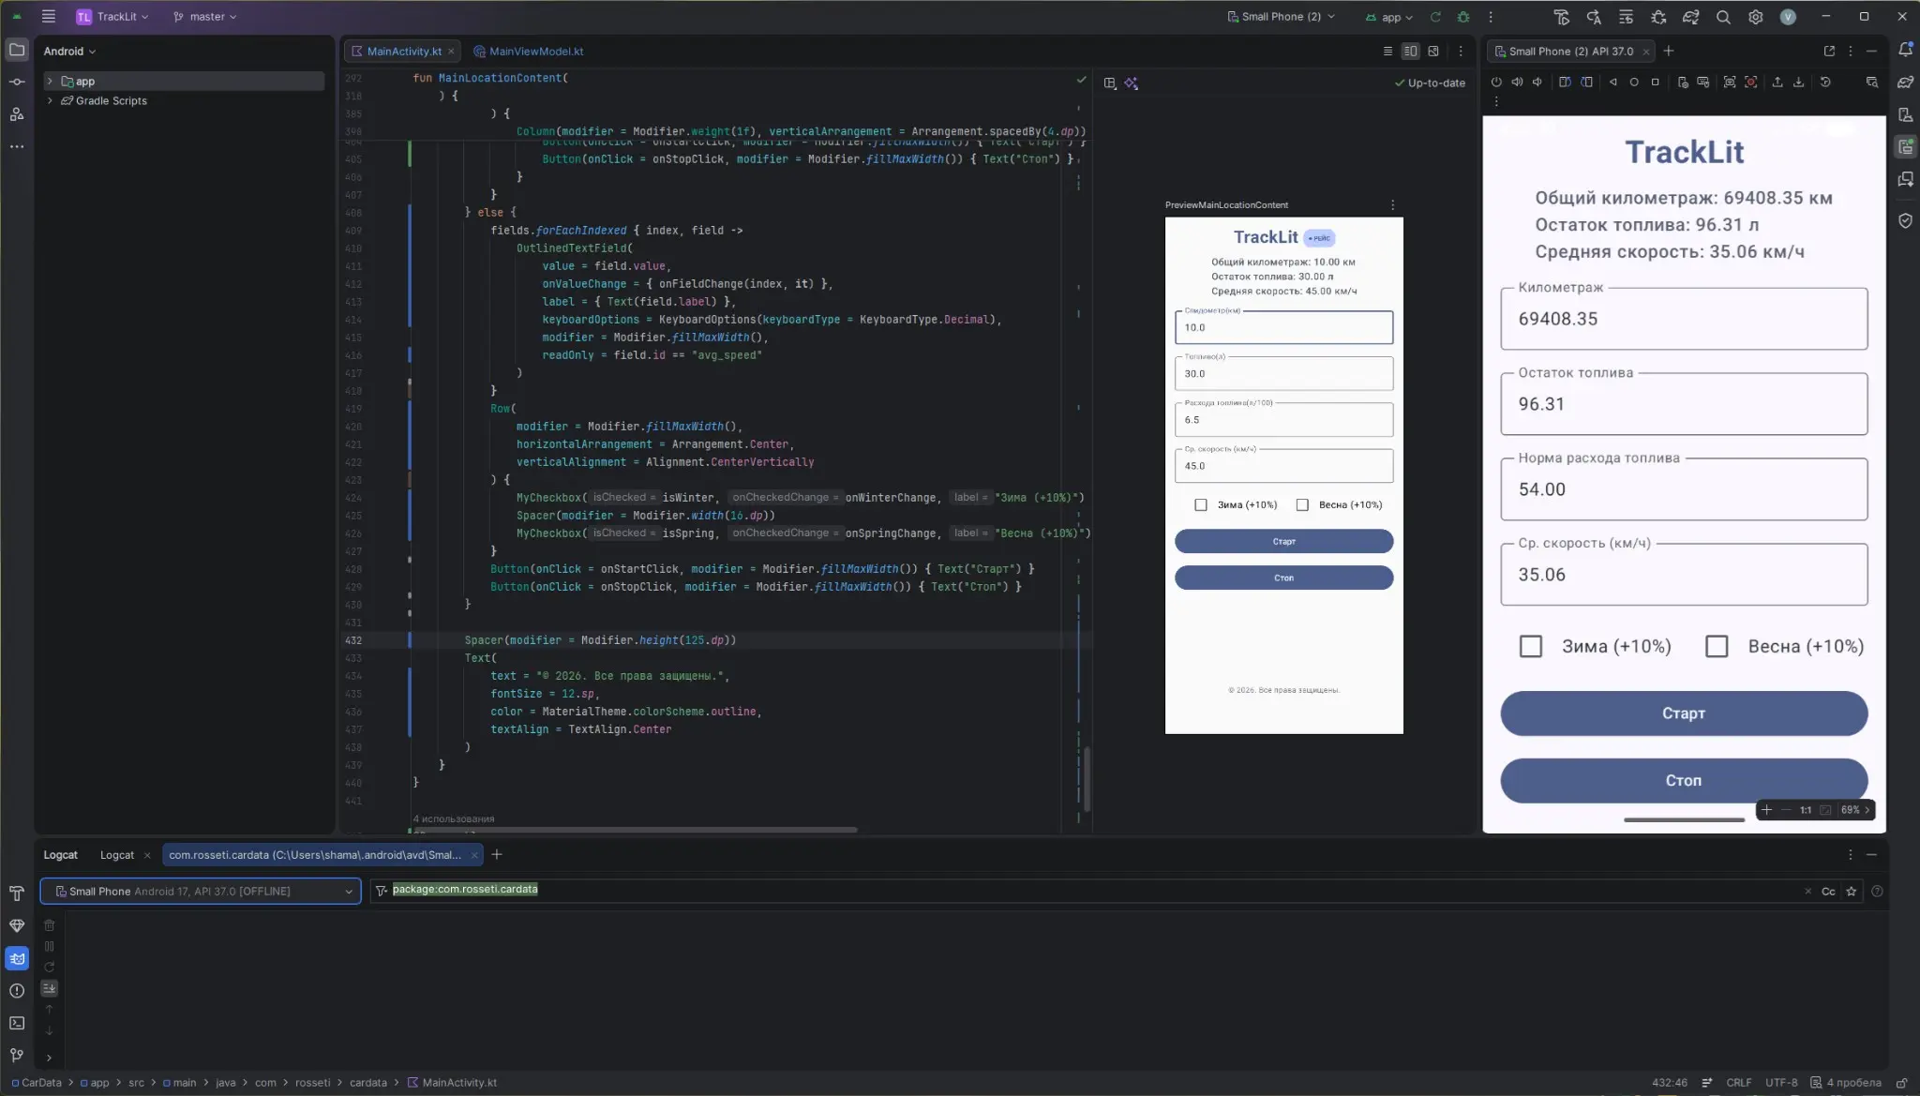
Task: Open IDE settings gear
Action: click(x=1756, y=17)
